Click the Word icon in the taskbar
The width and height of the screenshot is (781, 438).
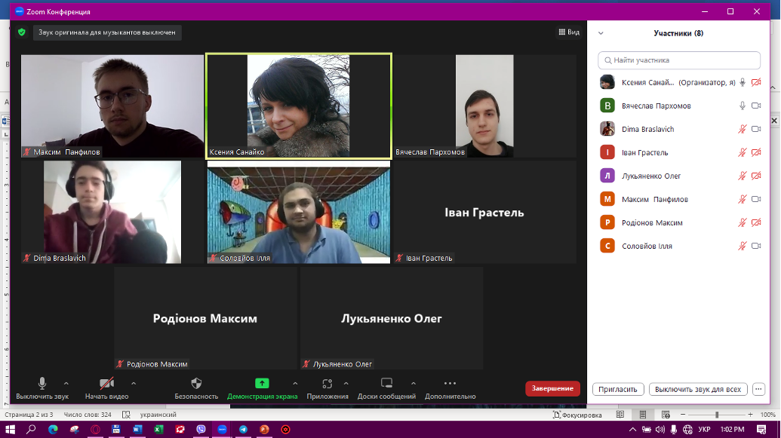pyautogui.click(x=137, y=429)
